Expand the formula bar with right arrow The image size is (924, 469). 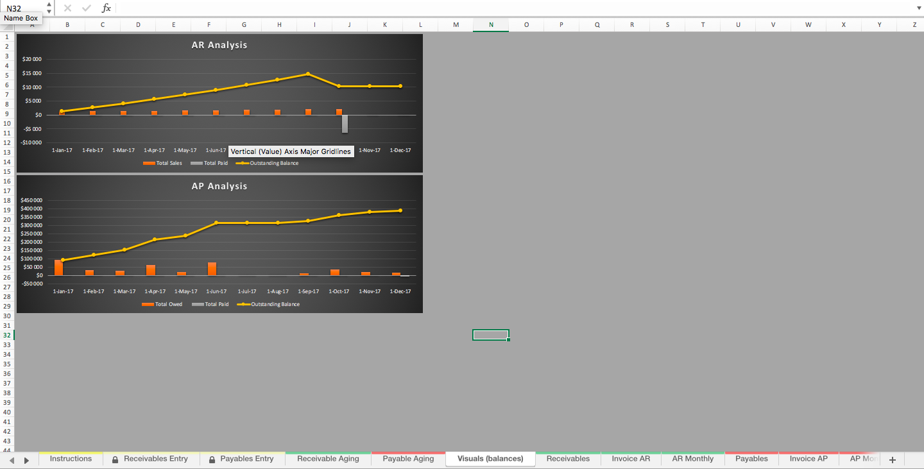click(x=918, y=8)
